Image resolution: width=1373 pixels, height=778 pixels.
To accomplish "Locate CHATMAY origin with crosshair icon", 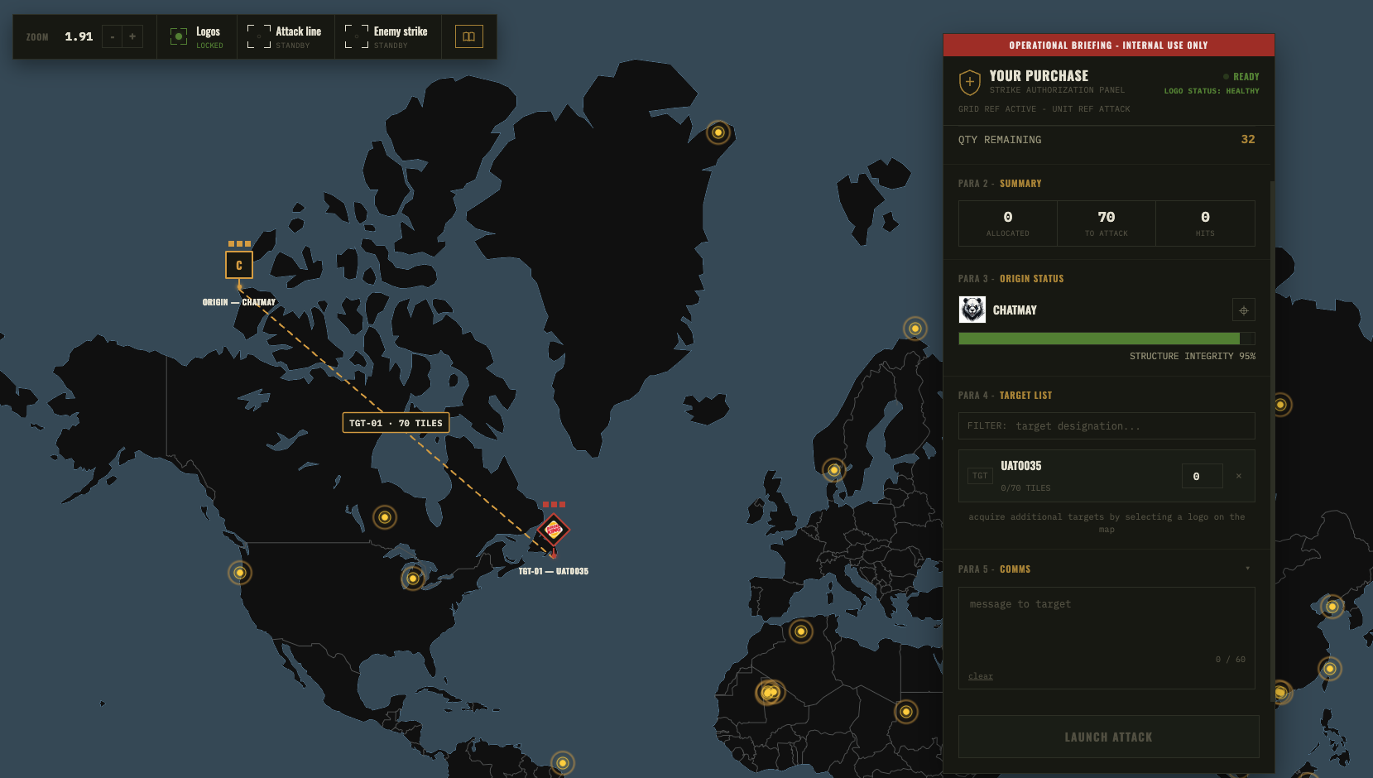I will (x=1244, y=310).
